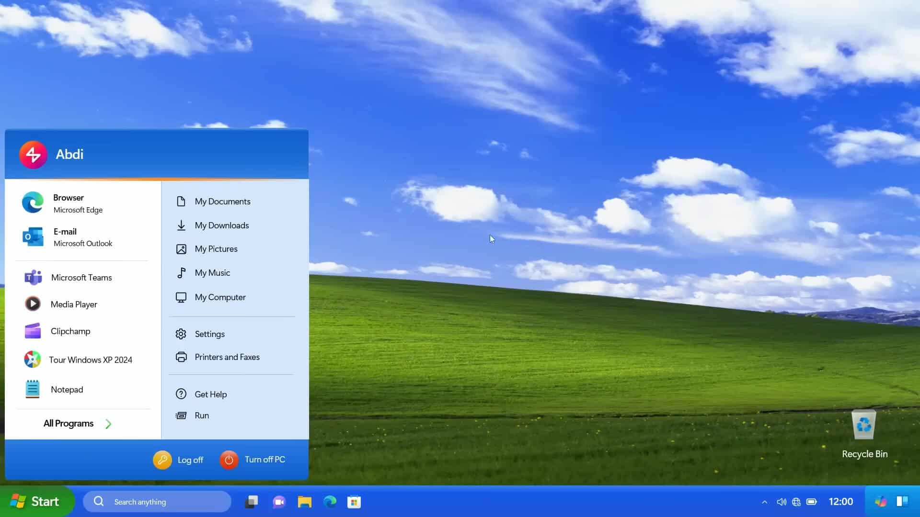Screen dimensions: 920x517
Task: Open Notepad
Action: (67, 389)
